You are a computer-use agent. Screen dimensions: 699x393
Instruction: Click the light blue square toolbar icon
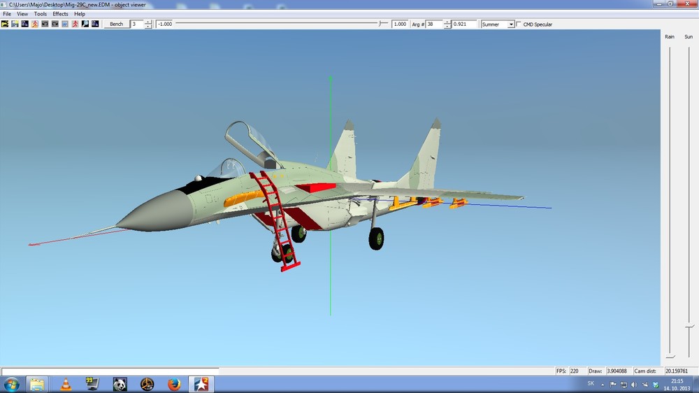click(x=65, y=24)
